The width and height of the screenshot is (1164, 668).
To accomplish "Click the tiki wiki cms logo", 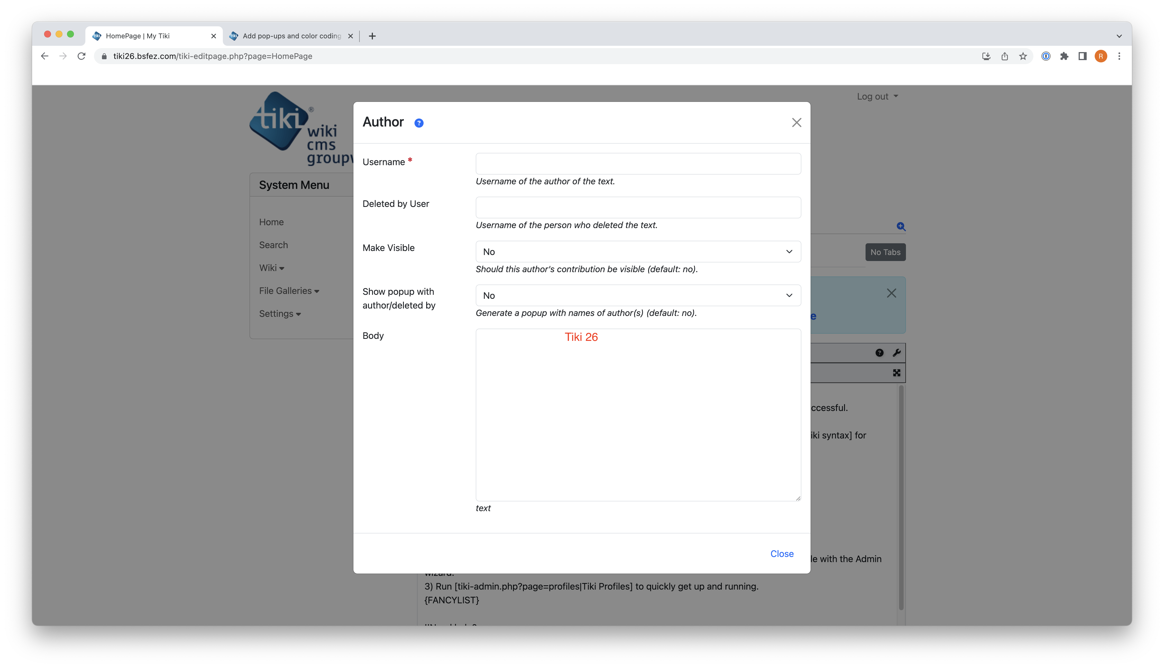I will pos(301,129).
